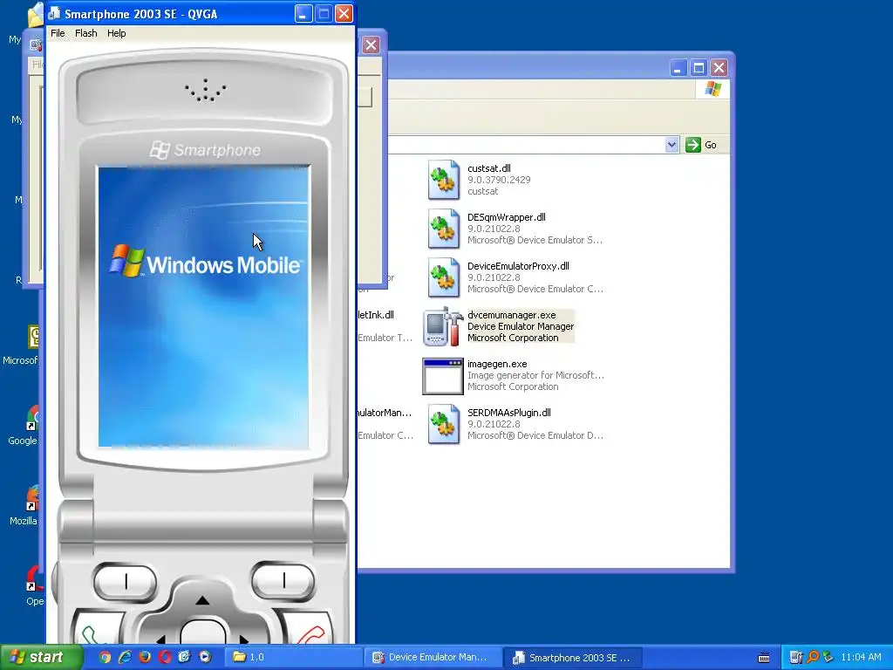
Task: Launch Internet Explorer from quick launch
Action: coord(125,657)
